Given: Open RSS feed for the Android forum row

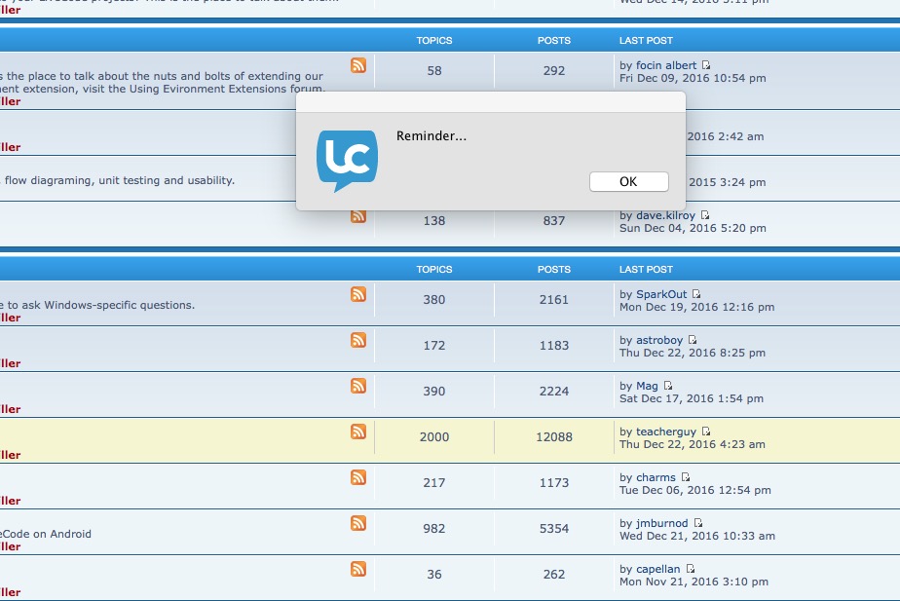Looking at the screenshot, I should 358,523.
